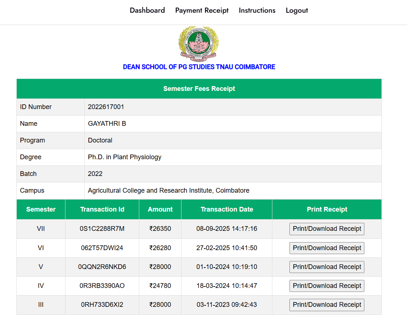Click transaction ID 0QQN2R6NKD6 cell
This screenshot has width=408, height=321.
102,267
